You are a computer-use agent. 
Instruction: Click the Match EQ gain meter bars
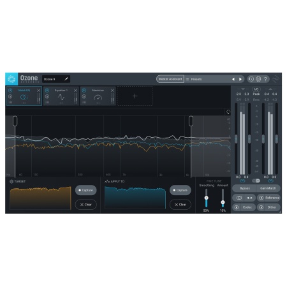pos(38,98)
